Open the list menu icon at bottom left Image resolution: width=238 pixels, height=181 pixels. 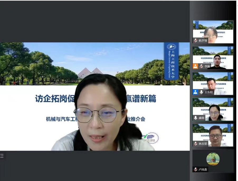coord(2,156)
